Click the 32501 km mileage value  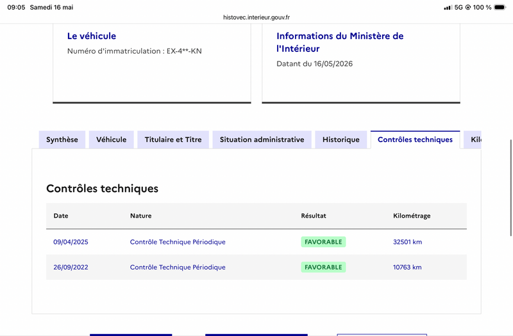tap(407, 242)
